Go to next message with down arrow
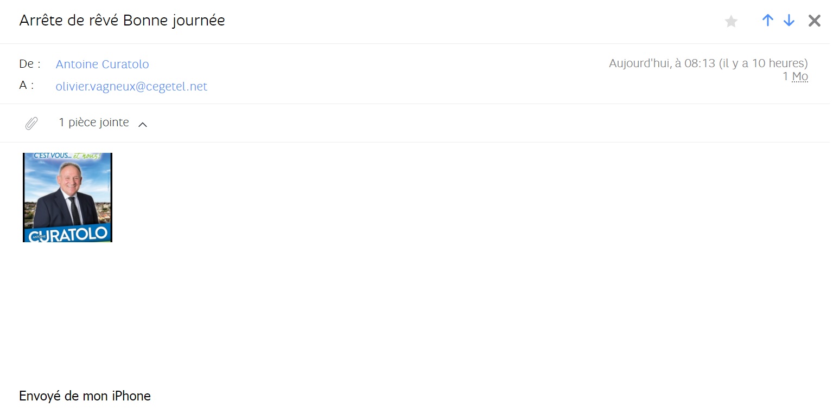 point(789,21)
